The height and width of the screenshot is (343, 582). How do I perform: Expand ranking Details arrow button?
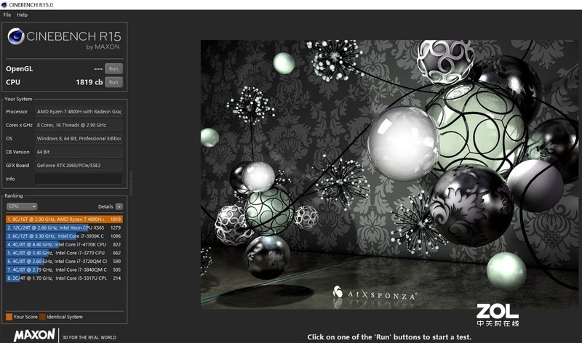pyautogui.click(x=119, y=206)
